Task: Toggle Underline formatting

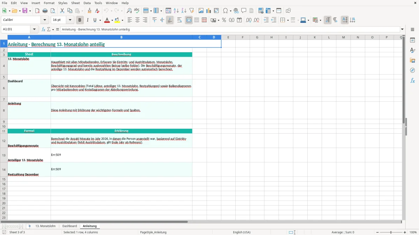Action: (x=95, y=20)
